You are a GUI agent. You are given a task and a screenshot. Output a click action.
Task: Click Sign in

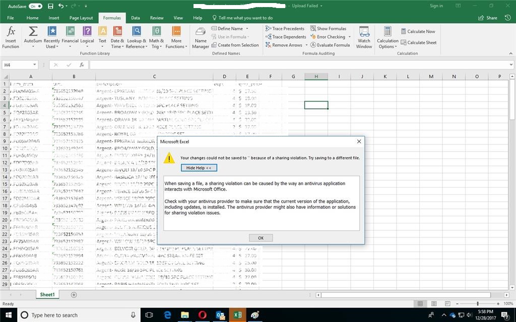click(436, 6)
